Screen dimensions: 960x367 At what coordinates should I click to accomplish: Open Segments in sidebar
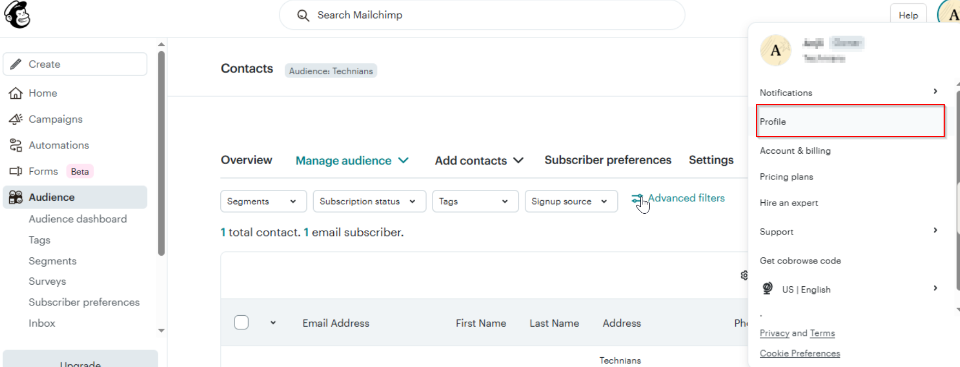[x=52, y=261]
